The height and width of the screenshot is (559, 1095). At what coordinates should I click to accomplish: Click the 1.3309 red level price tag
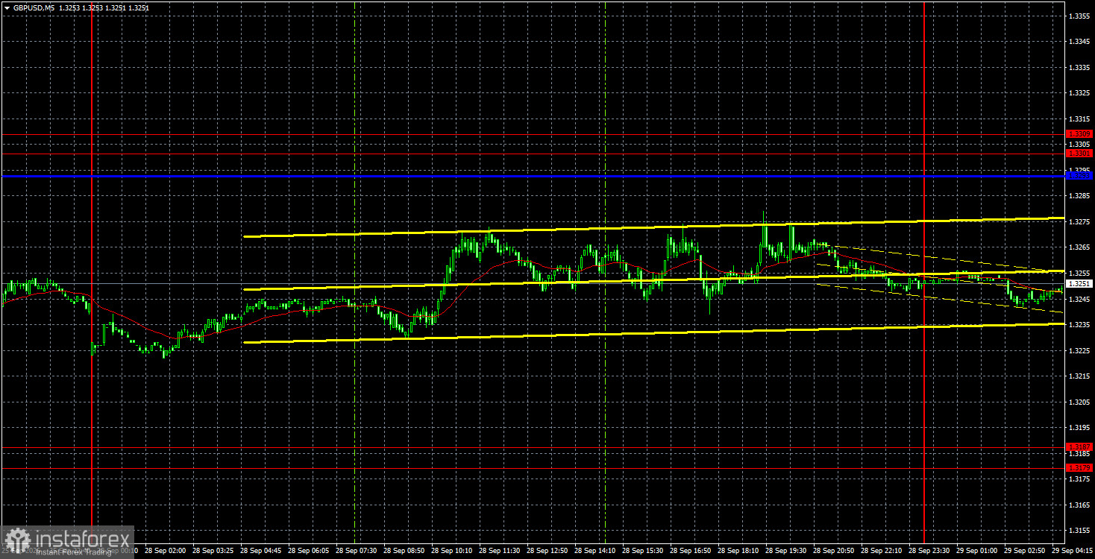click(x=1079, y=134)
